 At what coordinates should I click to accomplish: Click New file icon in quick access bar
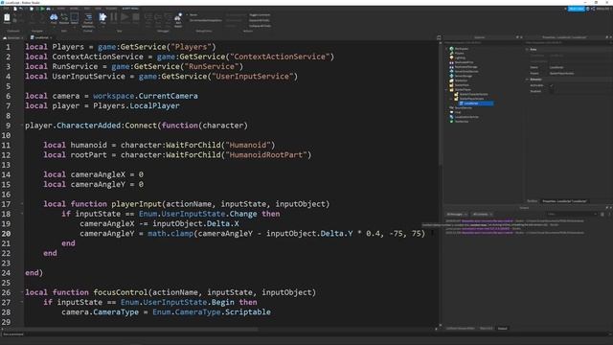point(15,9)
